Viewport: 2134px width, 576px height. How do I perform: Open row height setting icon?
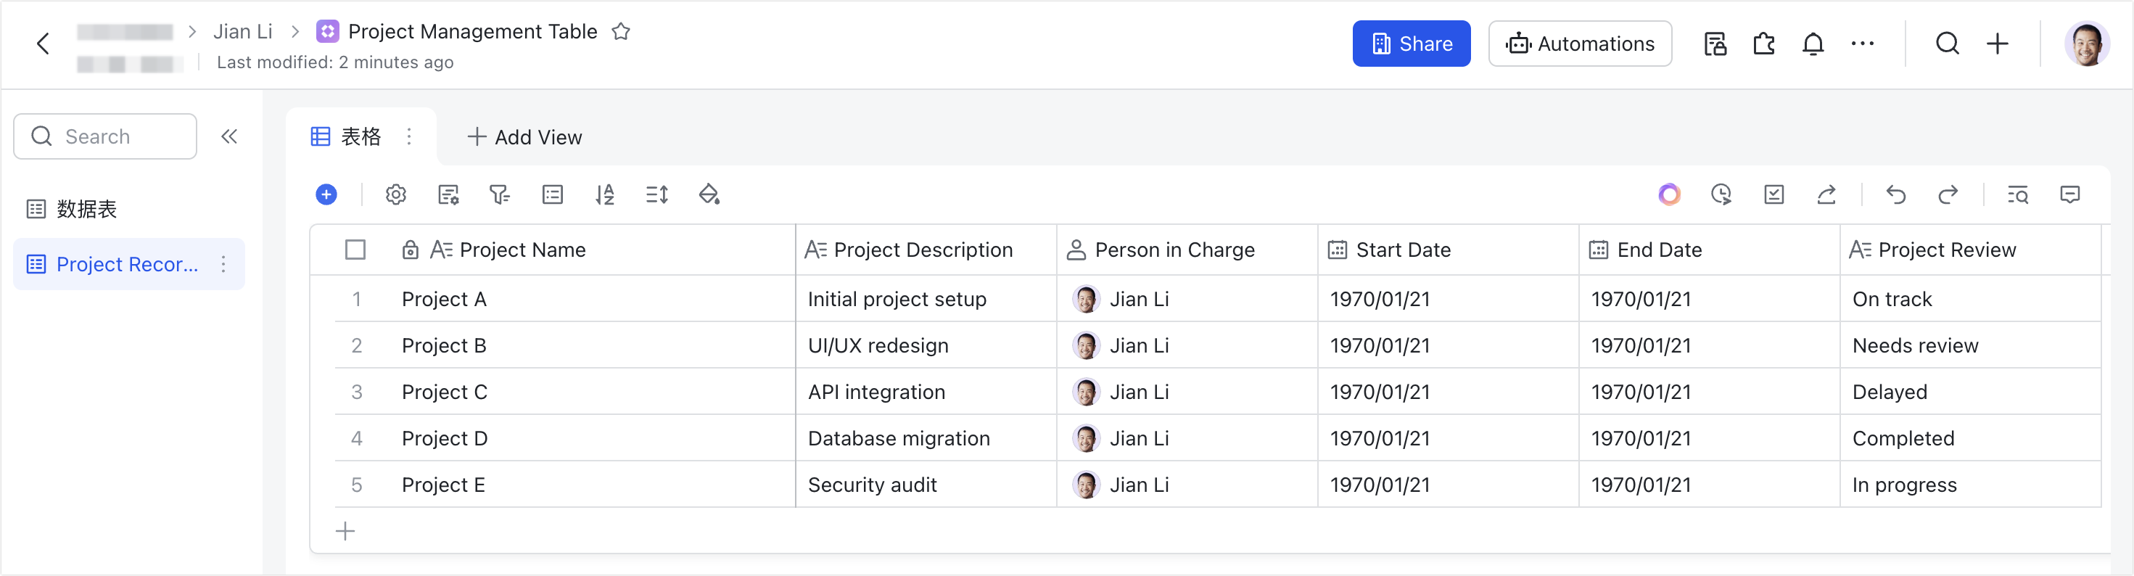657,194
